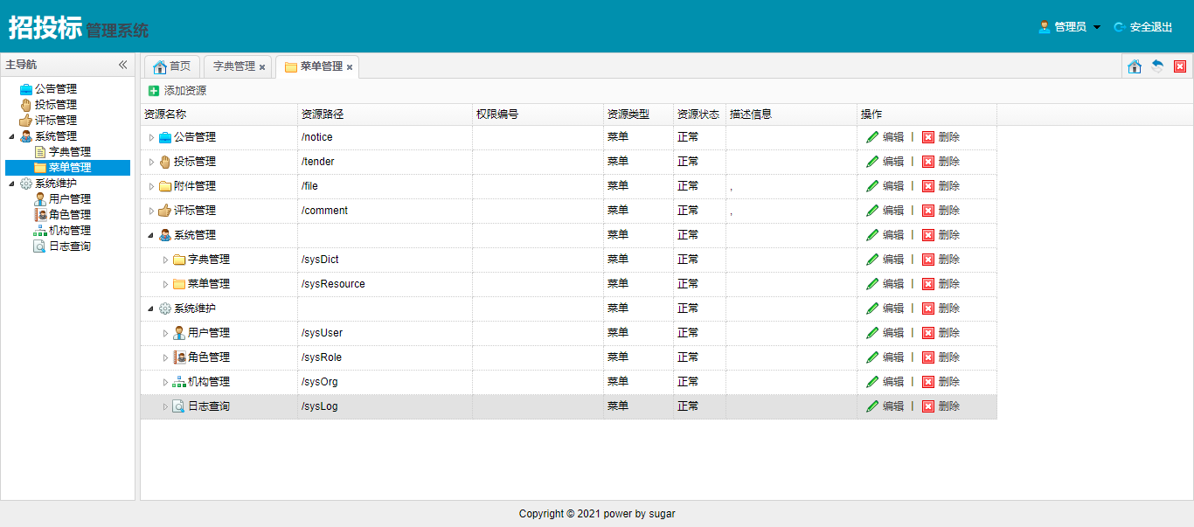Image resolution: width=1194 pixels, height=527 pixels.
Task: Collapse 系统管理 node in sidebar tree
Action: pos(11,136)
